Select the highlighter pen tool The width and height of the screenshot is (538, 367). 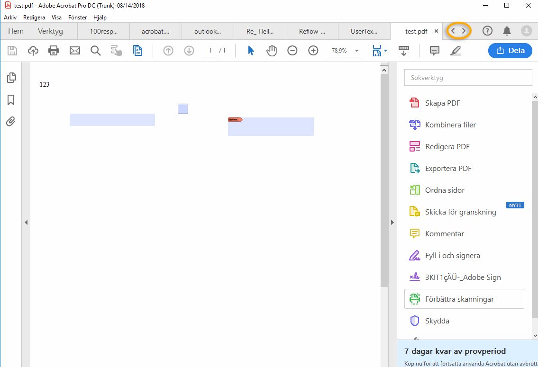[x=456, y=51]
